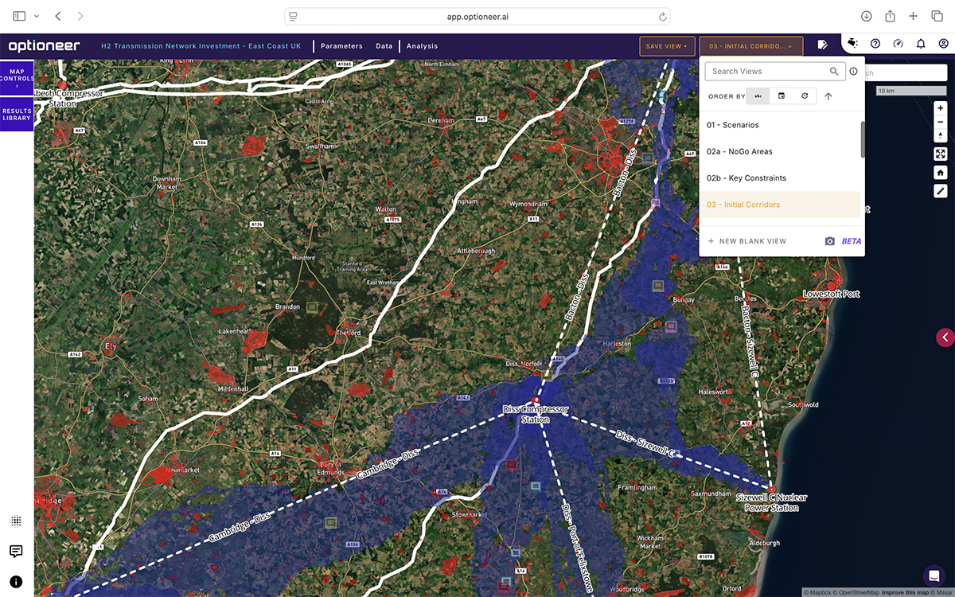Open the info icon at bottom left
This screenshot has height=597, width=955.
click(16, 582)
